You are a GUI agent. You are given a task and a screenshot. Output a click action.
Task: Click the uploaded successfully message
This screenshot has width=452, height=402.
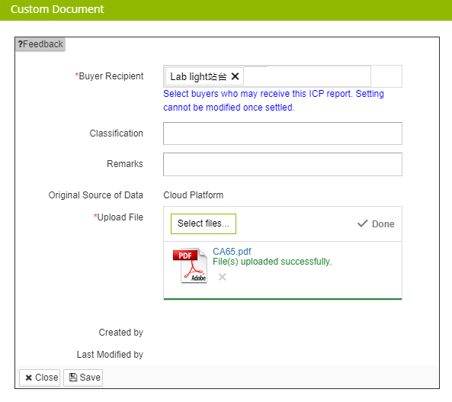coord(272,262)
